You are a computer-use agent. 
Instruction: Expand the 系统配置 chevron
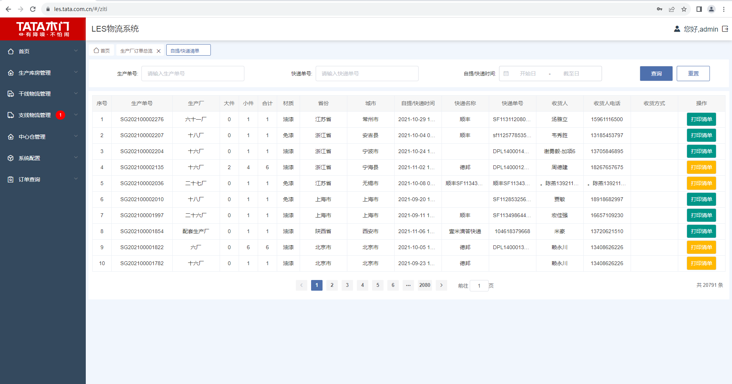point(76,157)
